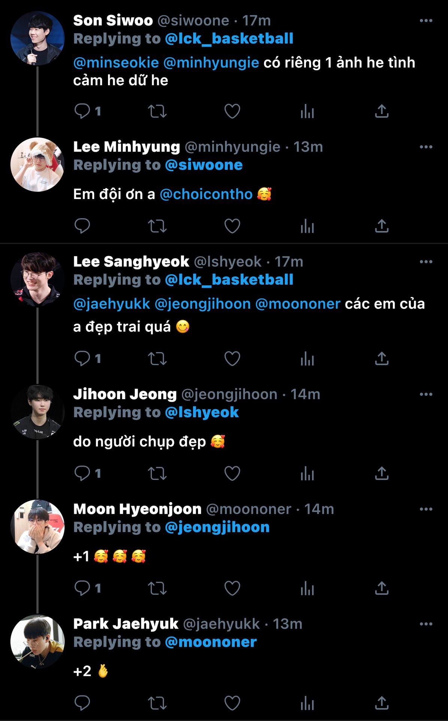This screenshot has width=448, height=721.
Task: Reply to Moon Hyeonjoon's +1 tweet
Action: coord(82,588)
